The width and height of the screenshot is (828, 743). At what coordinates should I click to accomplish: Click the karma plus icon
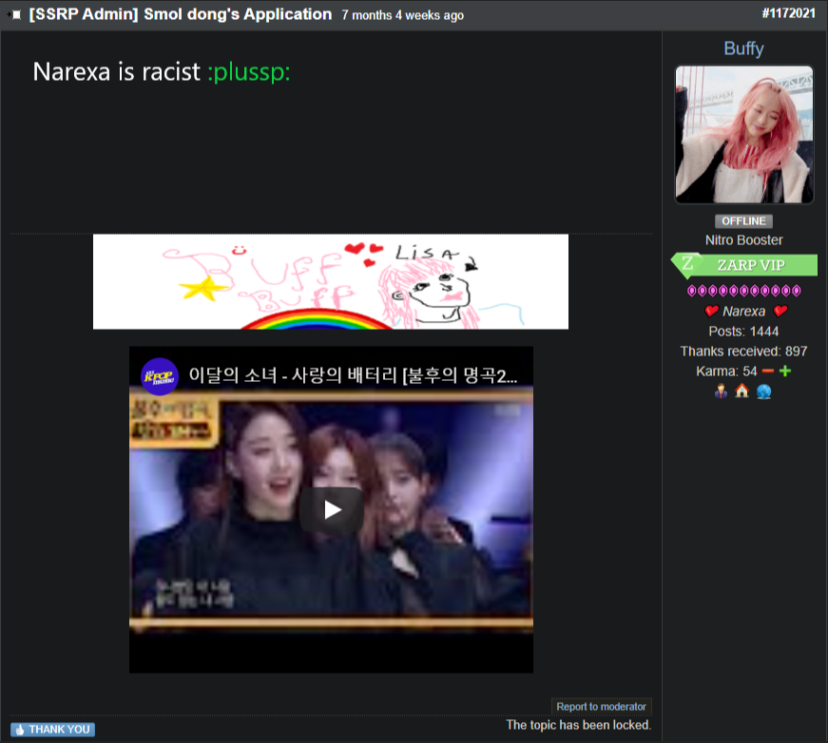coord(785,371)
